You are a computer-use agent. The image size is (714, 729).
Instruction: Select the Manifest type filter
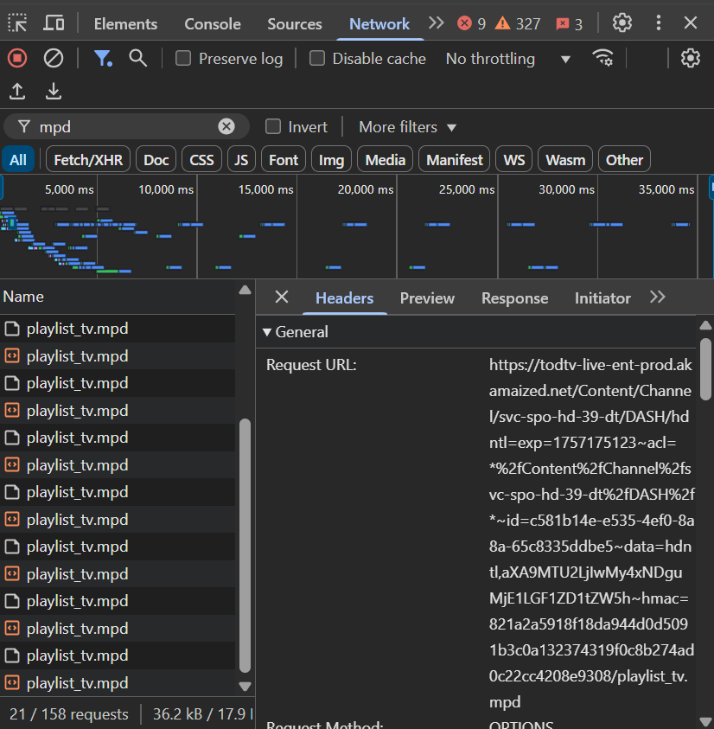[455, 160]
